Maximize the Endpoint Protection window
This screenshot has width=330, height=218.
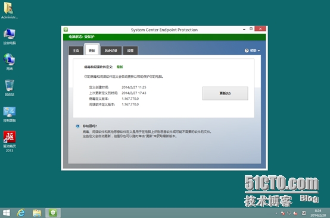(251, 29)
